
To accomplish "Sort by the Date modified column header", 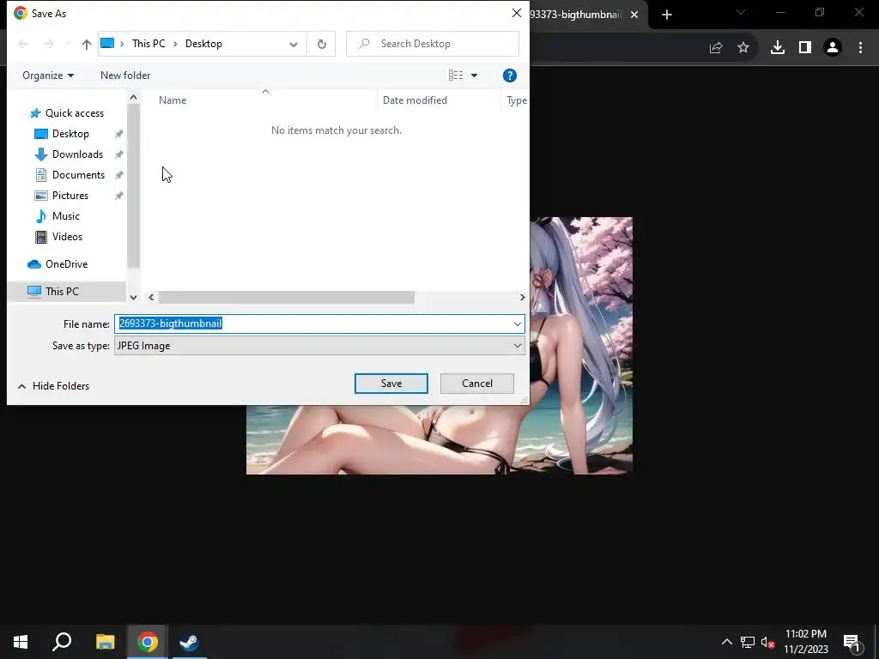I will point(415,100).
